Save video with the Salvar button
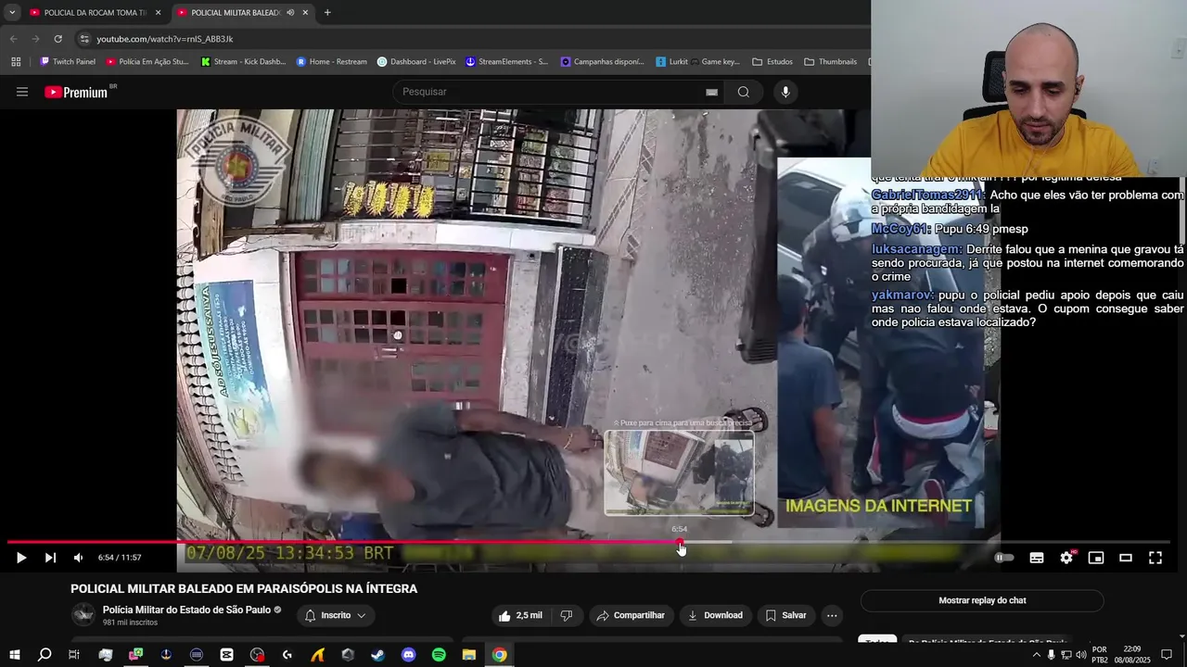1187x667 pixels. (785, 615)
